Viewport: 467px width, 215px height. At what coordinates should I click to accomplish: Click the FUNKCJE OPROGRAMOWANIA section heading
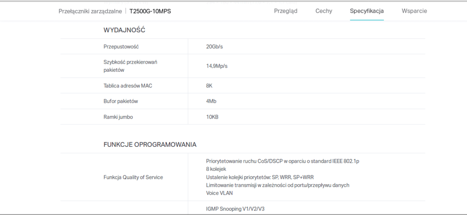(150, 145)
